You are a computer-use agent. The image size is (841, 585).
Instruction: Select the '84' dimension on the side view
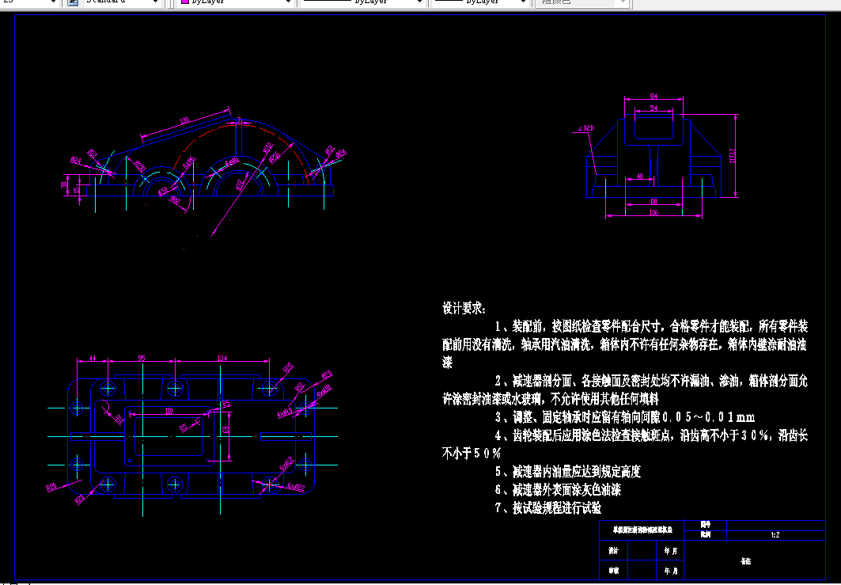(x=653, y=97)
